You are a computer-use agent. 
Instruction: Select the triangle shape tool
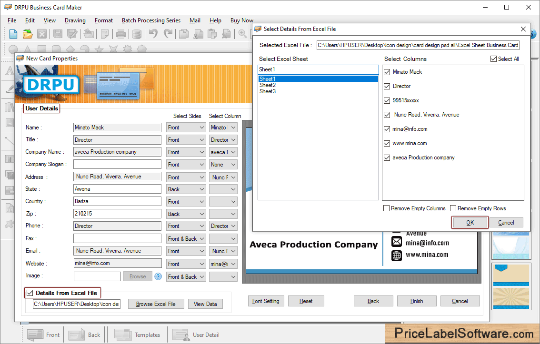coord(28,49)
